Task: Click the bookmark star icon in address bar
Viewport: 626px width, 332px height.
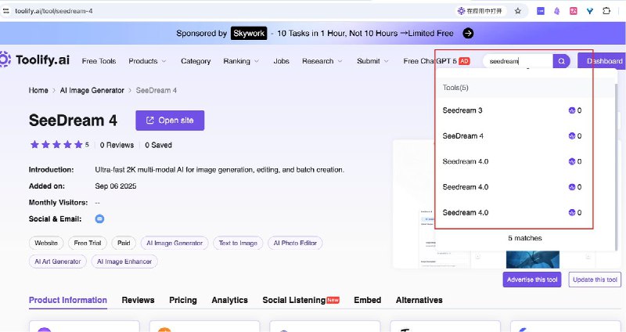Action: (518, 11)
